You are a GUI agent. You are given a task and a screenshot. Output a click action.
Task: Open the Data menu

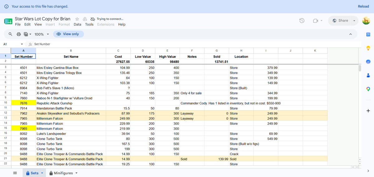click(x=78, y=24)
